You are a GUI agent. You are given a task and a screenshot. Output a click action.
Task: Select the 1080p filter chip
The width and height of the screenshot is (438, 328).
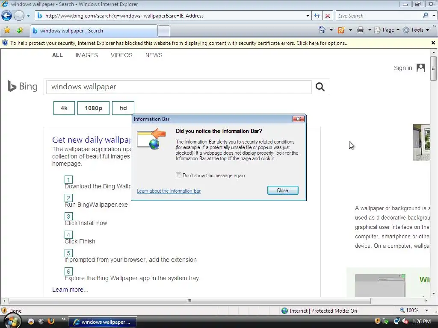(x=93, y=108)
